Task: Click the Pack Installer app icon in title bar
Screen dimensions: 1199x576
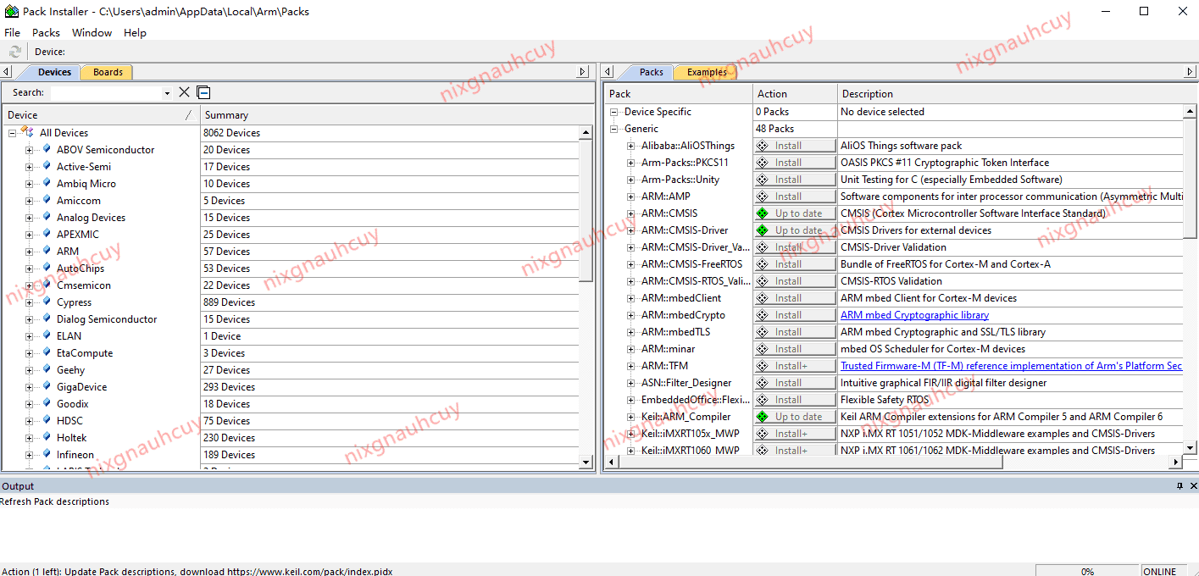Action: tap(11, 12)
